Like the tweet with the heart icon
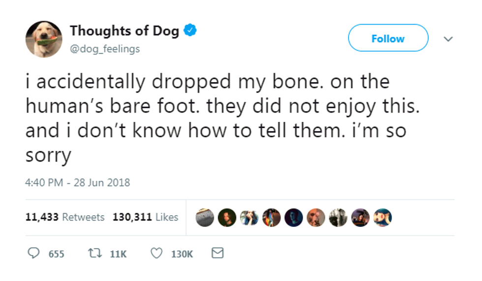 156,253
